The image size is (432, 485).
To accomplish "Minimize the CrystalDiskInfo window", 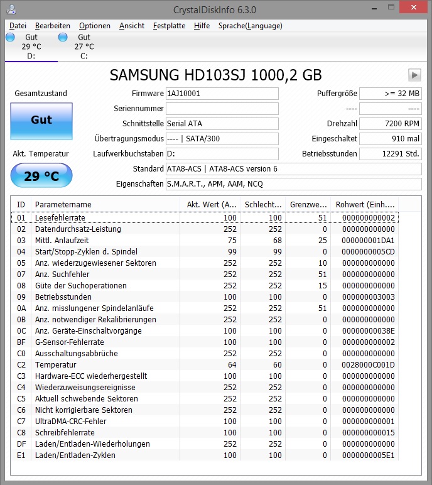I will (x=374, y=8).
